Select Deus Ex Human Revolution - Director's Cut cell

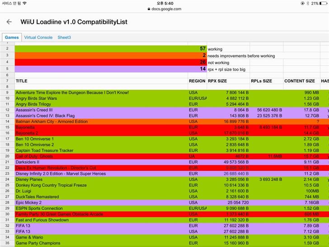[101, 168]
